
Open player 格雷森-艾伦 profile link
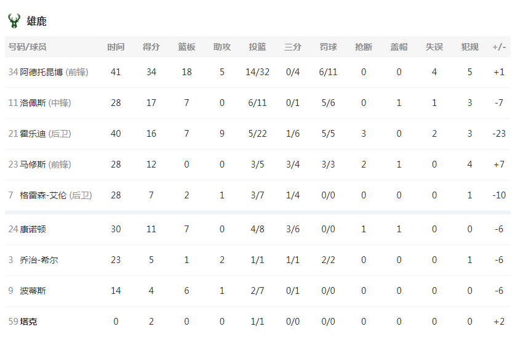pyautogui.click(x=43, y=195)
